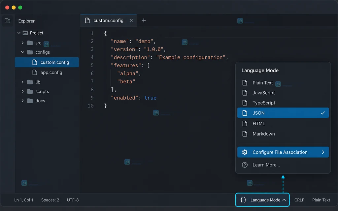Click the custom.config file icon in Explorer
This screenshot has height=211, width=338.
pos(35,62)
